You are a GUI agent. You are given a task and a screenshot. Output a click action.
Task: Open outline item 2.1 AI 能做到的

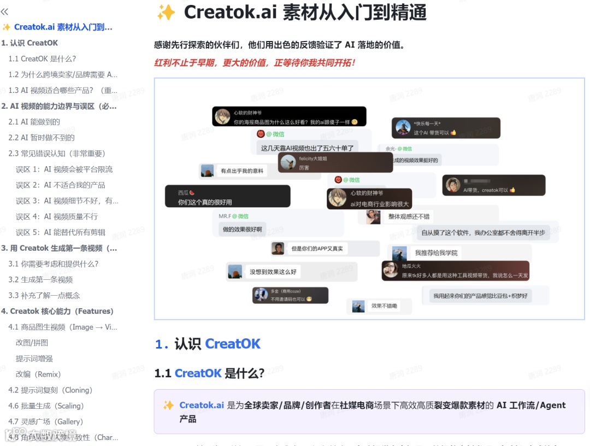pyautogui.click(x=34, y=122)
